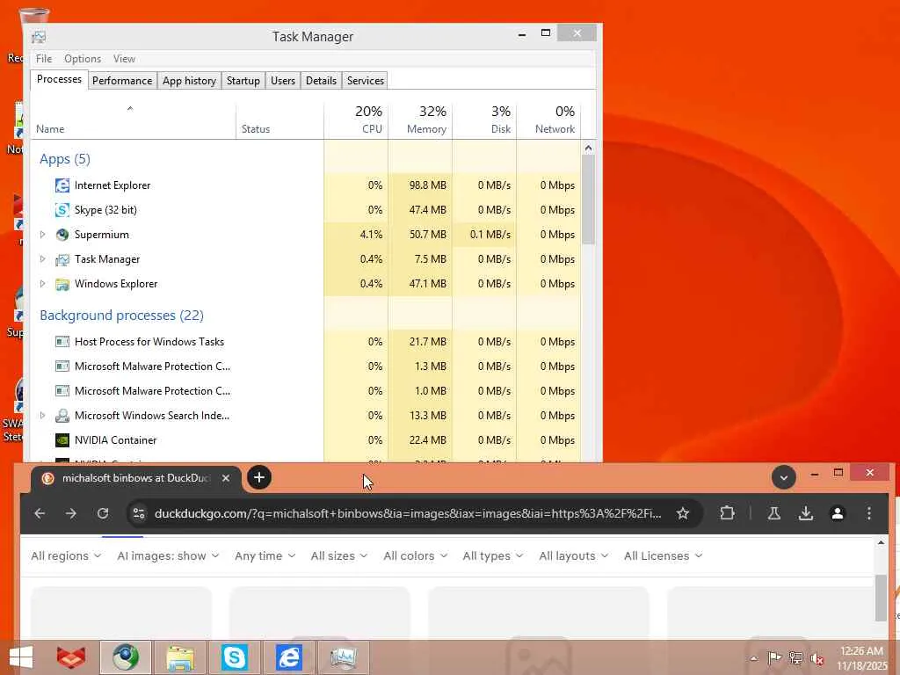
Task: Sort processes by the Disk column
Action: [485, 120]
